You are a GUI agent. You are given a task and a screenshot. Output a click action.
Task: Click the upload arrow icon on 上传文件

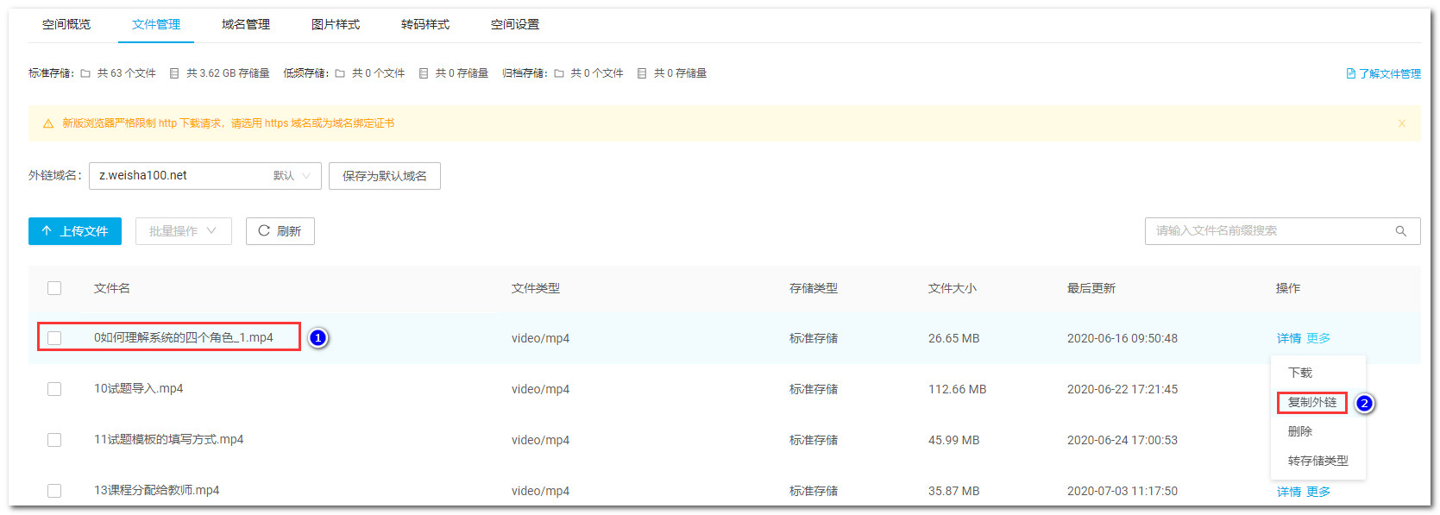(x=47, y=231)
